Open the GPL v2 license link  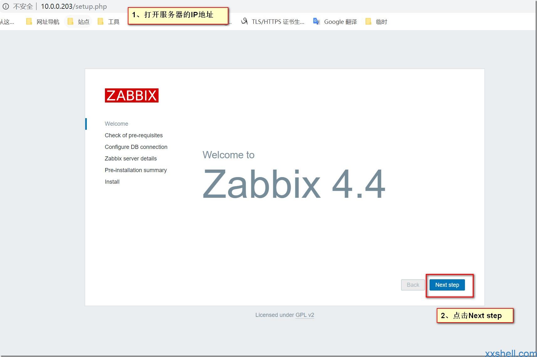coord(305,315)
